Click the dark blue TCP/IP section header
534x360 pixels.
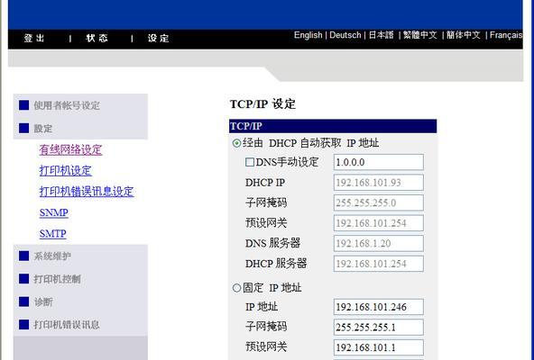[333, 126]
